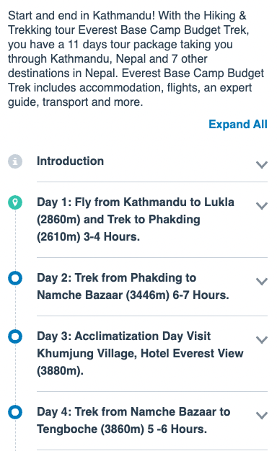Expand the Day 3 Acclimatization chevron
The image size is (277, 451).
click(x=262, y=340)
